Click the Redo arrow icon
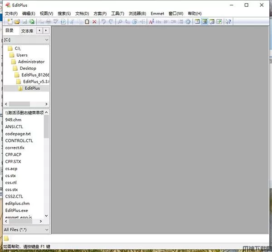 click(111, 22)
